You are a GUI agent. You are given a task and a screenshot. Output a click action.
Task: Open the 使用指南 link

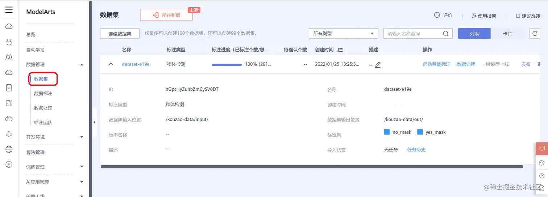coord(484,16)
